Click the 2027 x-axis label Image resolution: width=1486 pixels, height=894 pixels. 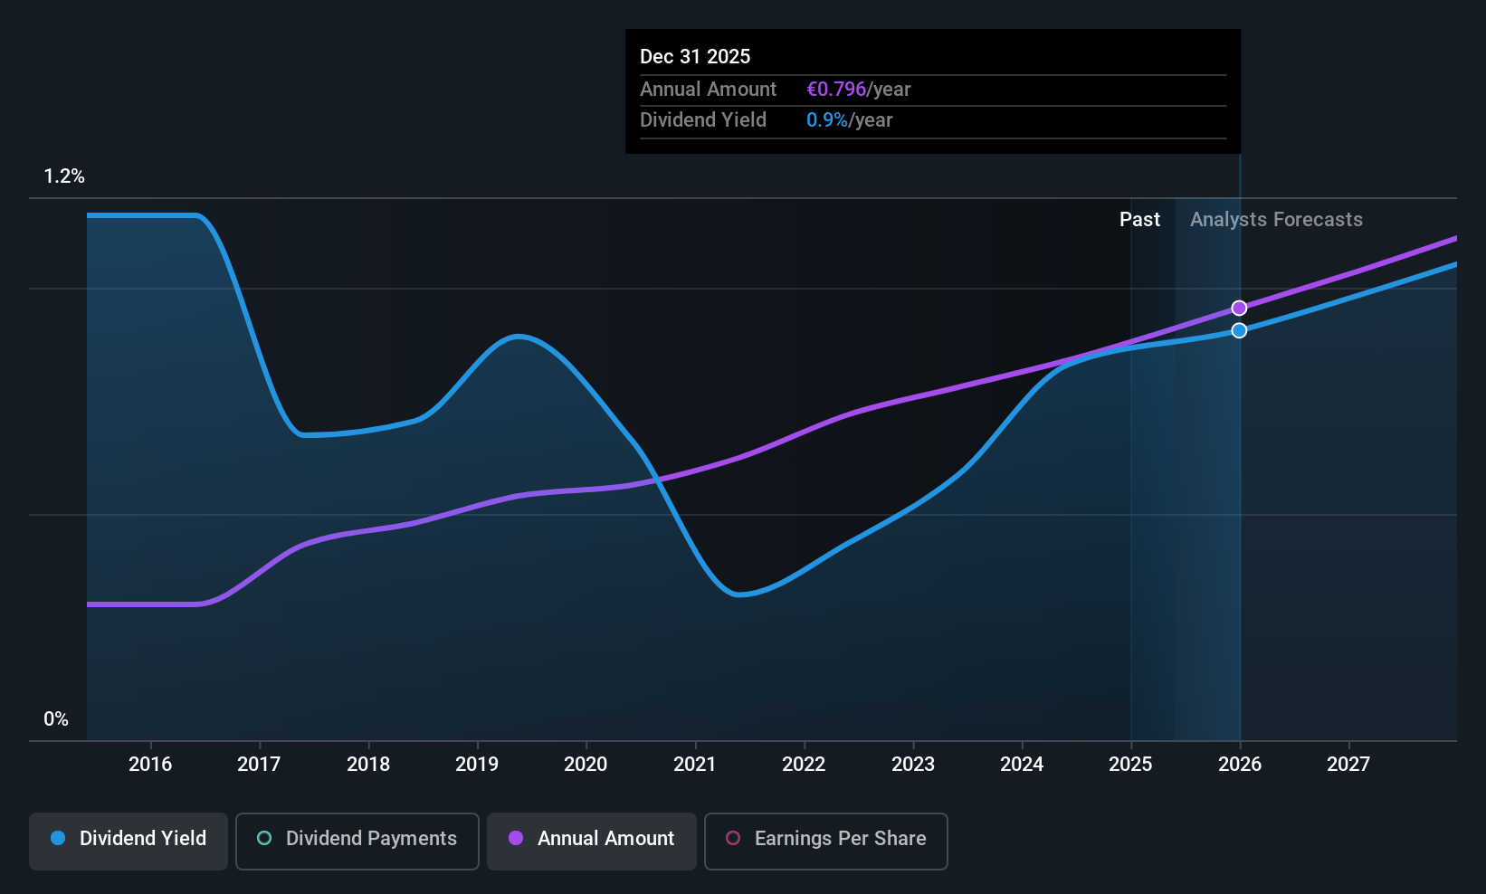[x=1348, y=765]
